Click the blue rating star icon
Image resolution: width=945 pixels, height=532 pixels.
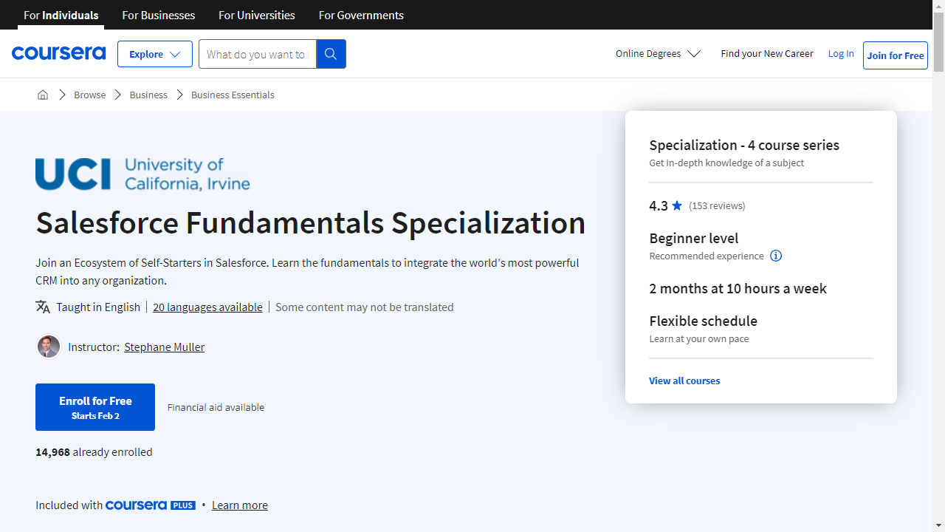677,205
